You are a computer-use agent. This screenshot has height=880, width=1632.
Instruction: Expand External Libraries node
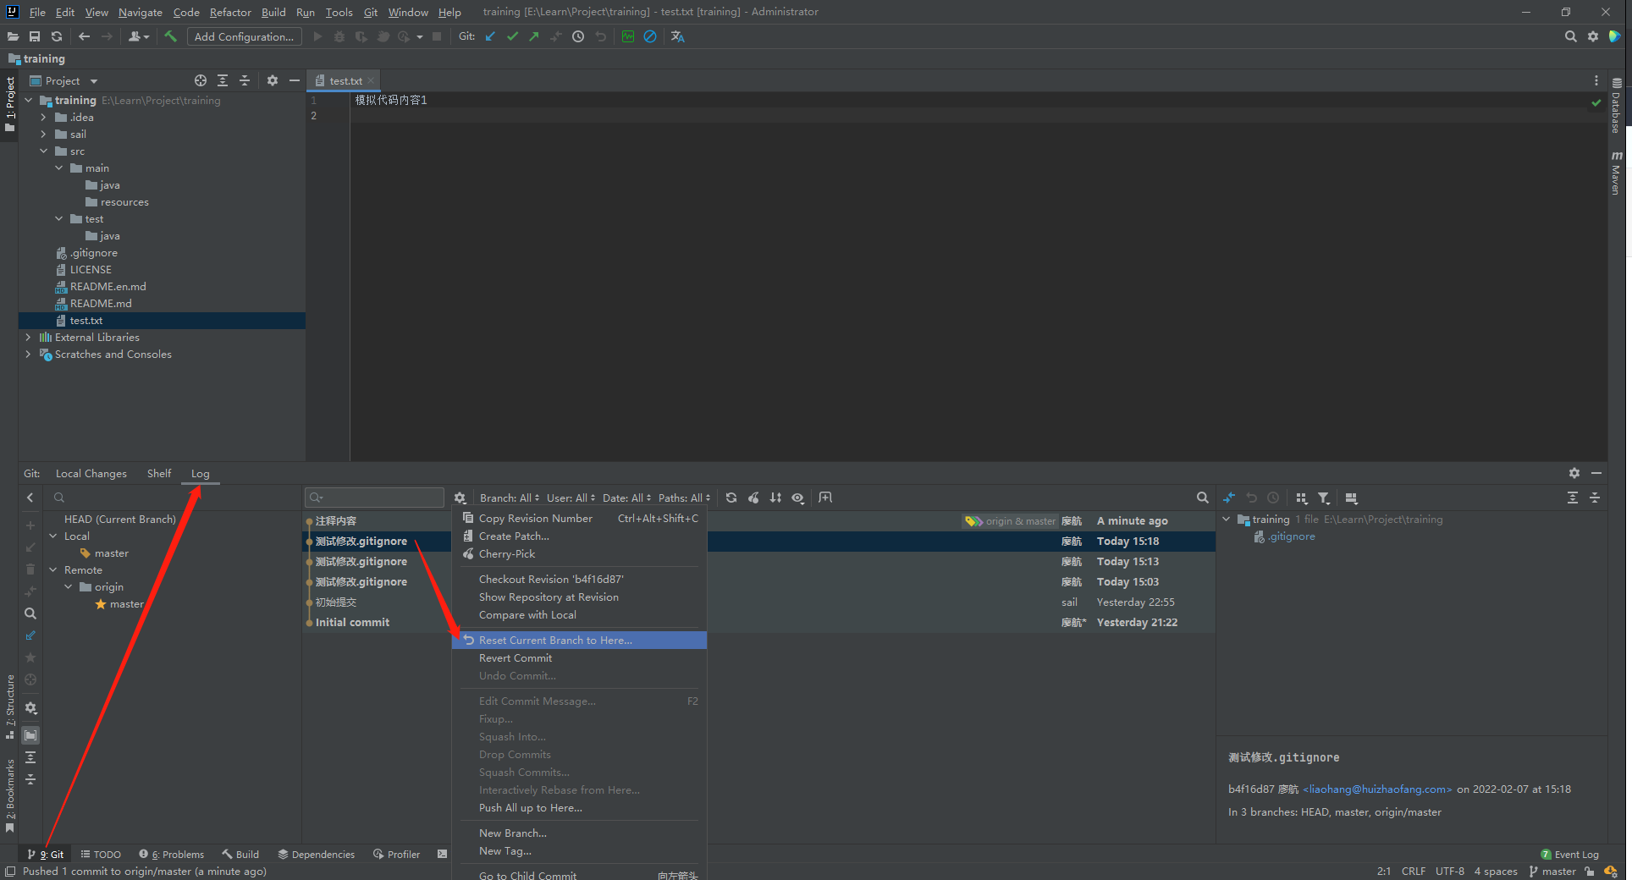coord(28,337)
